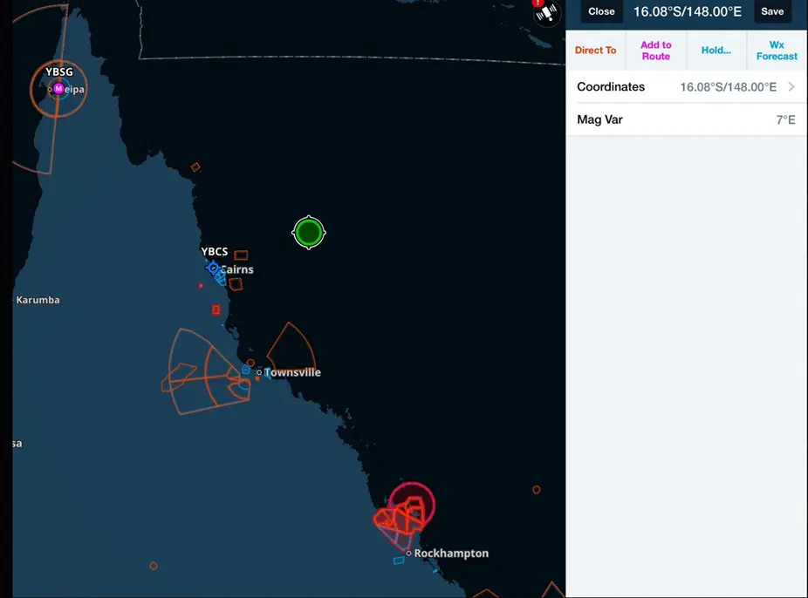
Task: Tap the Karumba town label on map
Action: (x=38, y=300)
